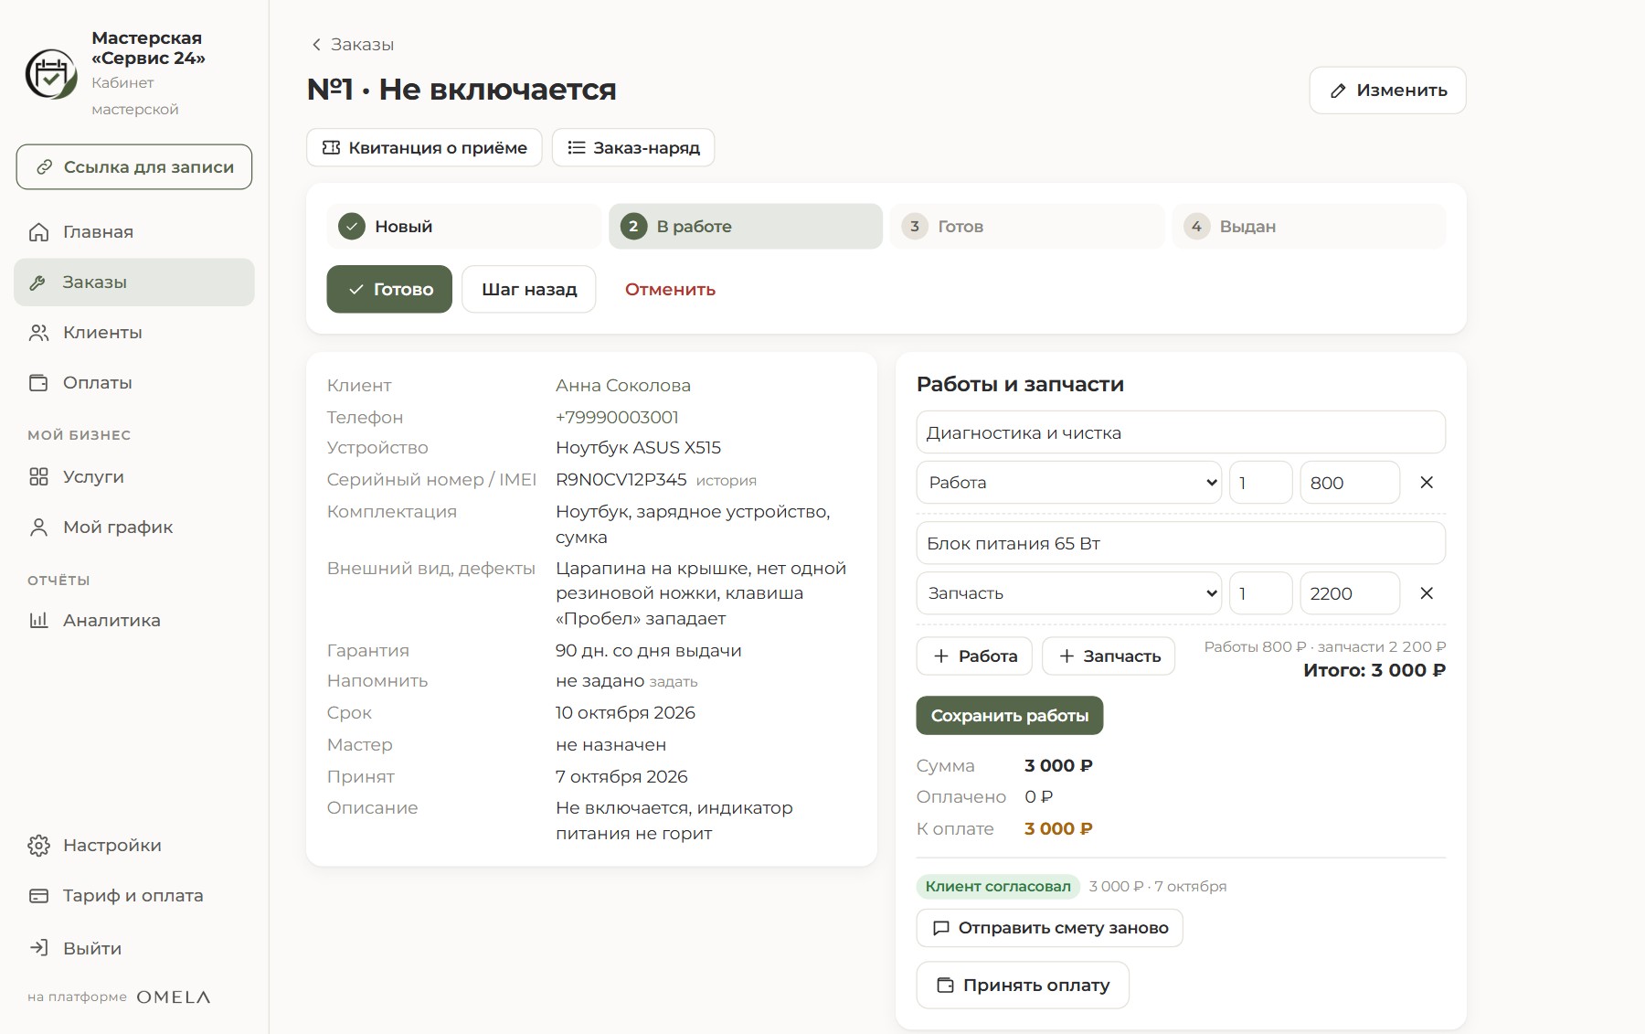
Task: Click the wallet icon in Принять оплату
Action: tap(946, 986)
